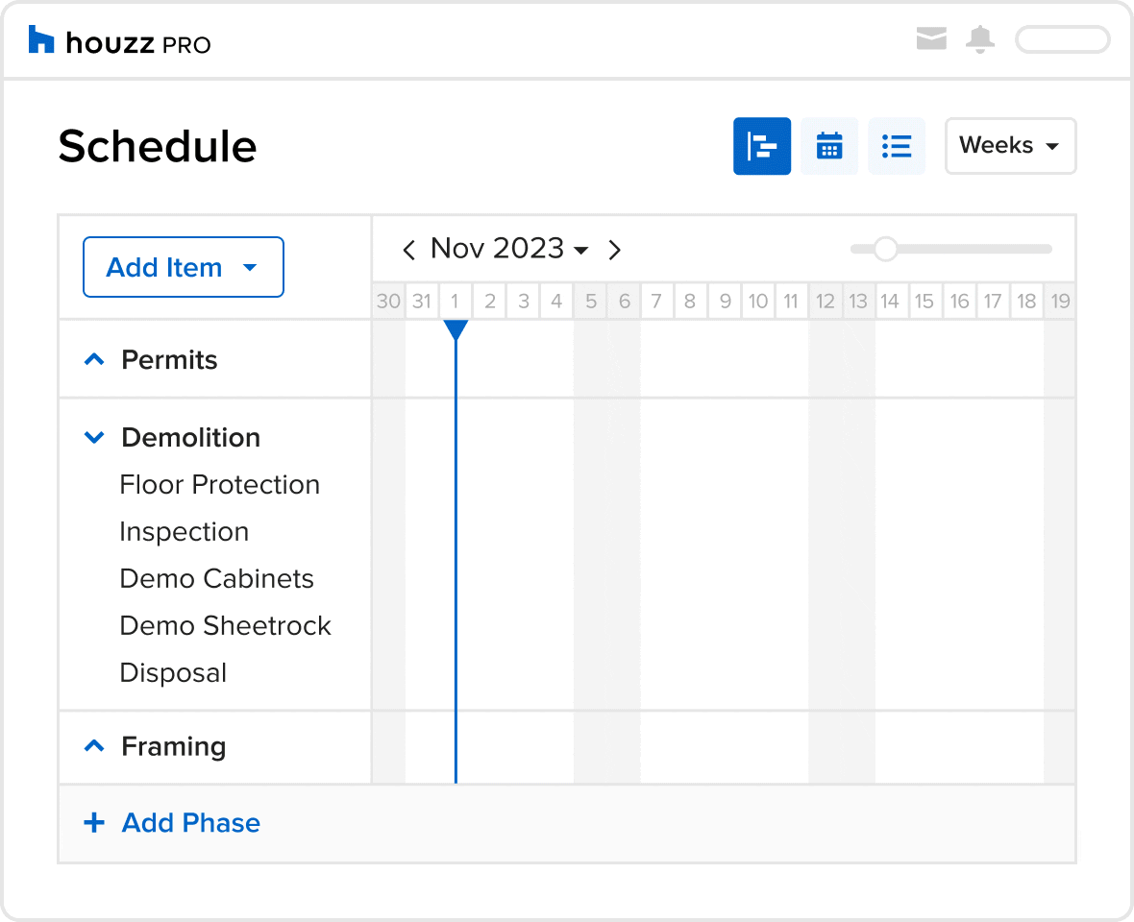Switch to list view
The width and height of the screenshot is (1134, 922).
[896, 146]
